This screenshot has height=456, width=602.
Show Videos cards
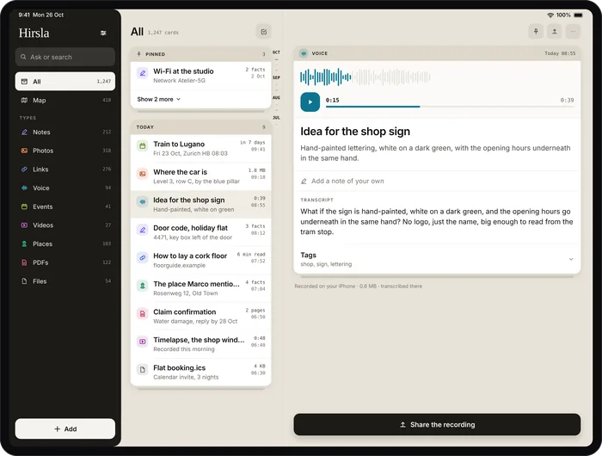(64, 225)
